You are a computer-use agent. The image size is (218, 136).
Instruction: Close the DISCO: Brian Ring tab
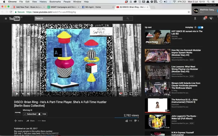pos(147,7)
